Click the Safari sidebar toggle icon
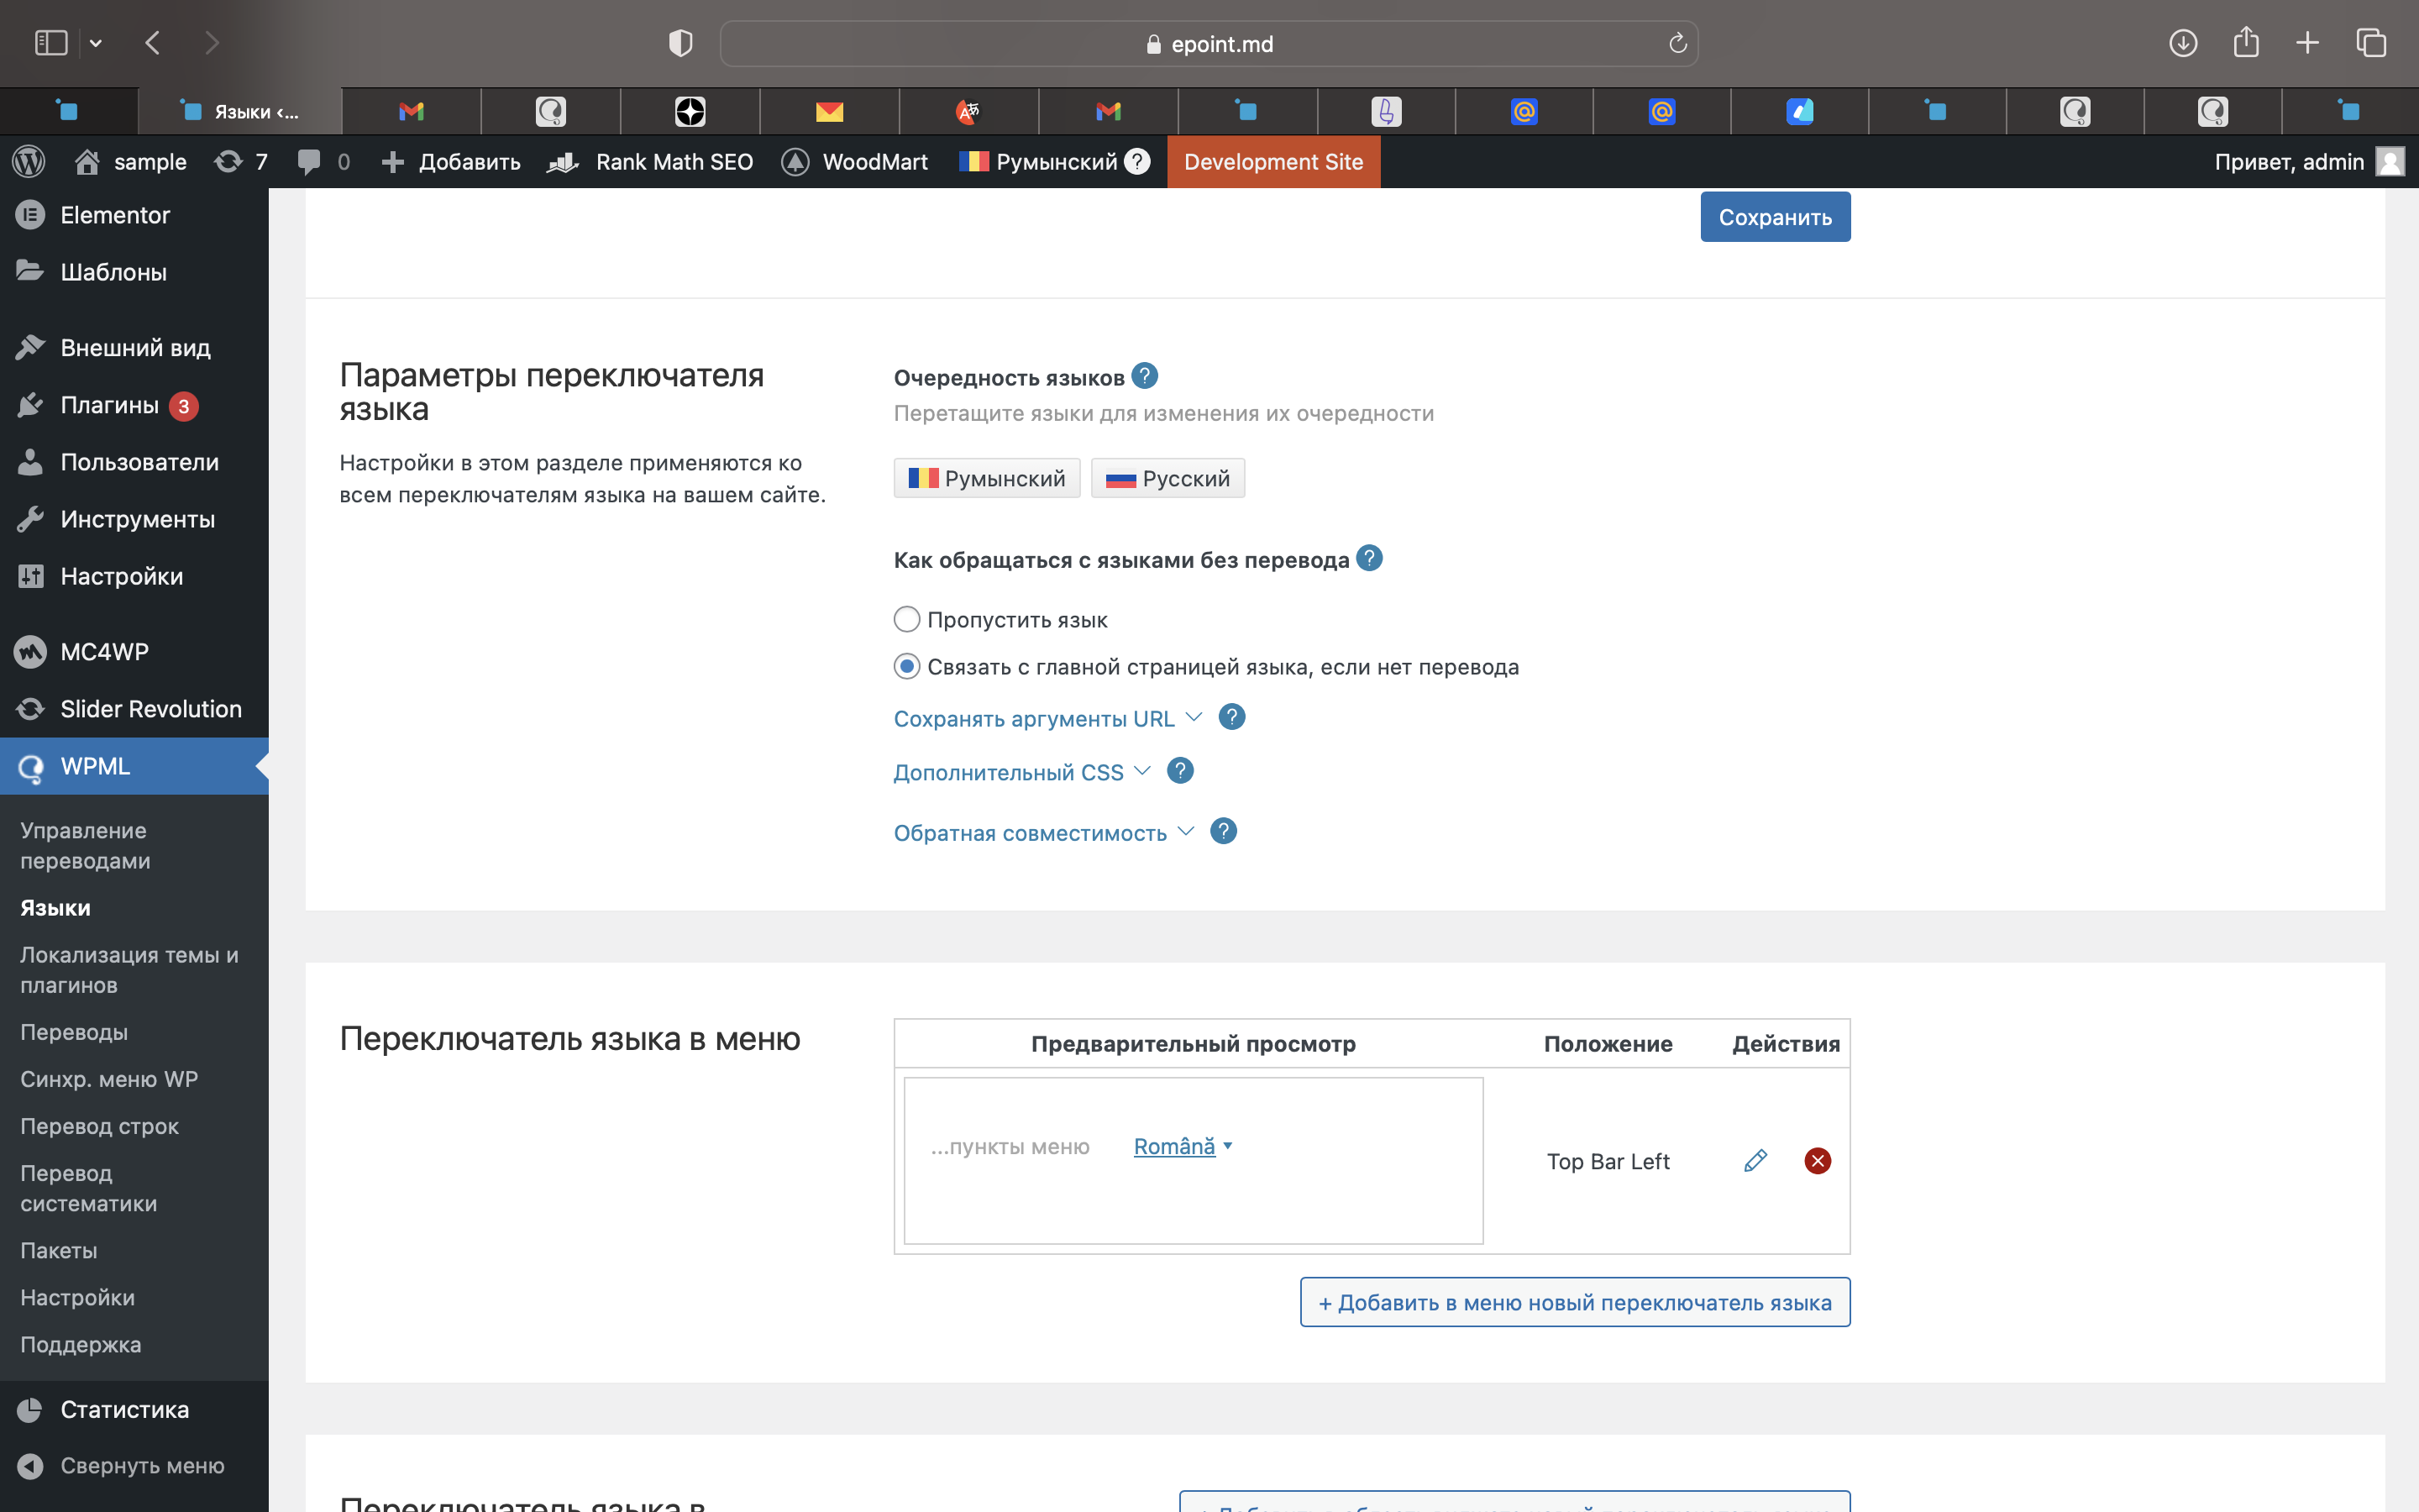The height and width of the screenshot is (1512, 2419). click(51, 43)
